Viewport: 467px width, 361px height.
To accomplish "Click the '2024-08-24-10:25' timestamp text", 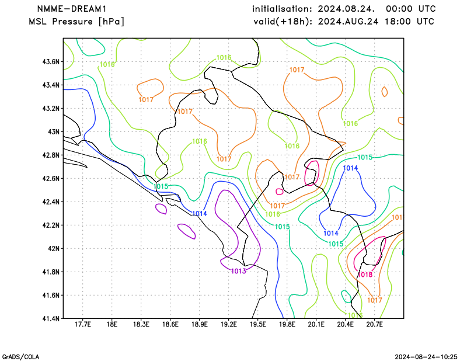I will point(426,357).
